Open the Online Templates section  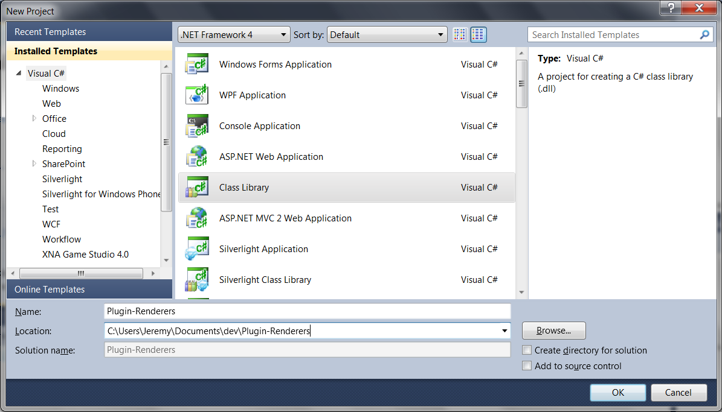89,289
